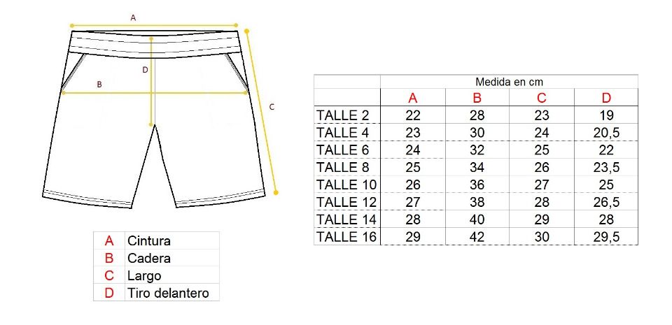Click the B label on hip line
672x325 pixels.
point(99,85)
